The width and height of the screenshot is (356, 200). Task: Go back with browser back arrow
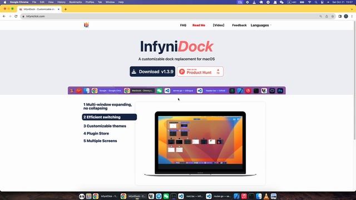4,16
